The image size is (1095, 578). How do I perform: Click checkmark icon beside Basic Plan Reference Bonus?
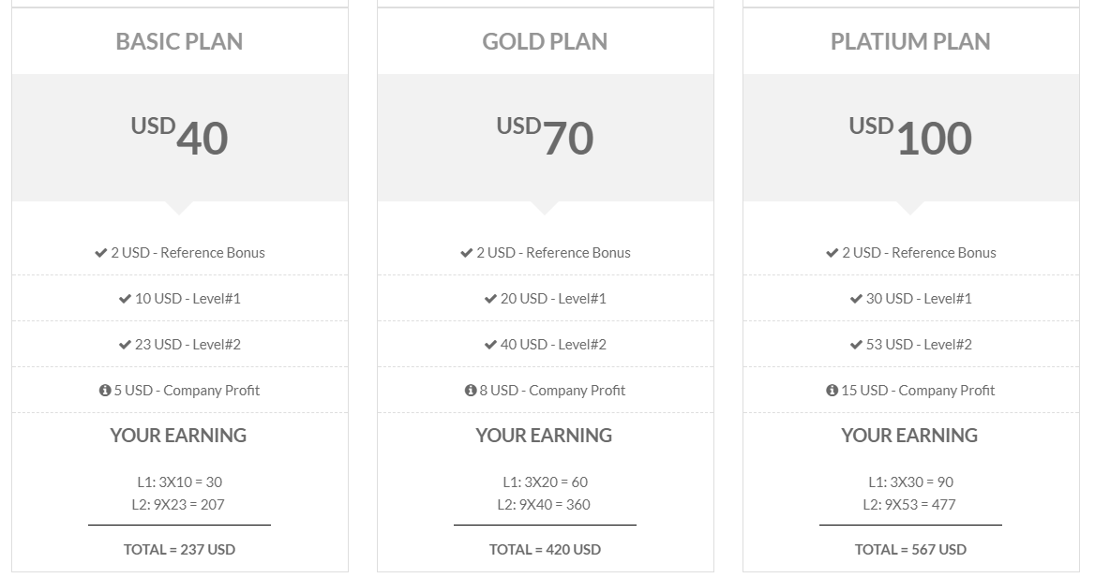100,253
